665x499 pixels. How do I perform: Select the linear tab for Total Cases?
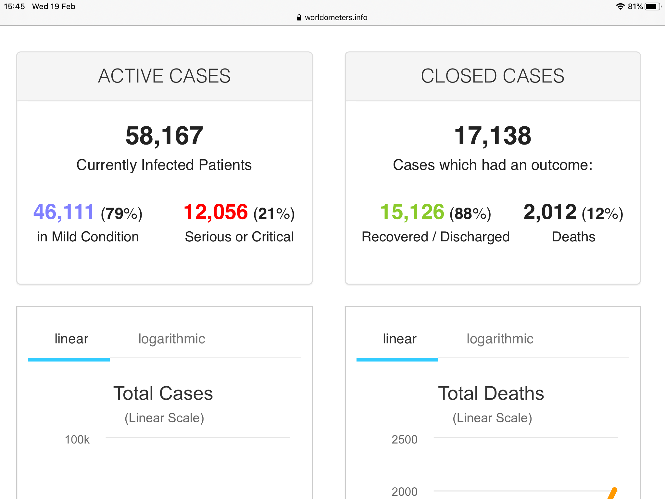click(71, 339)
